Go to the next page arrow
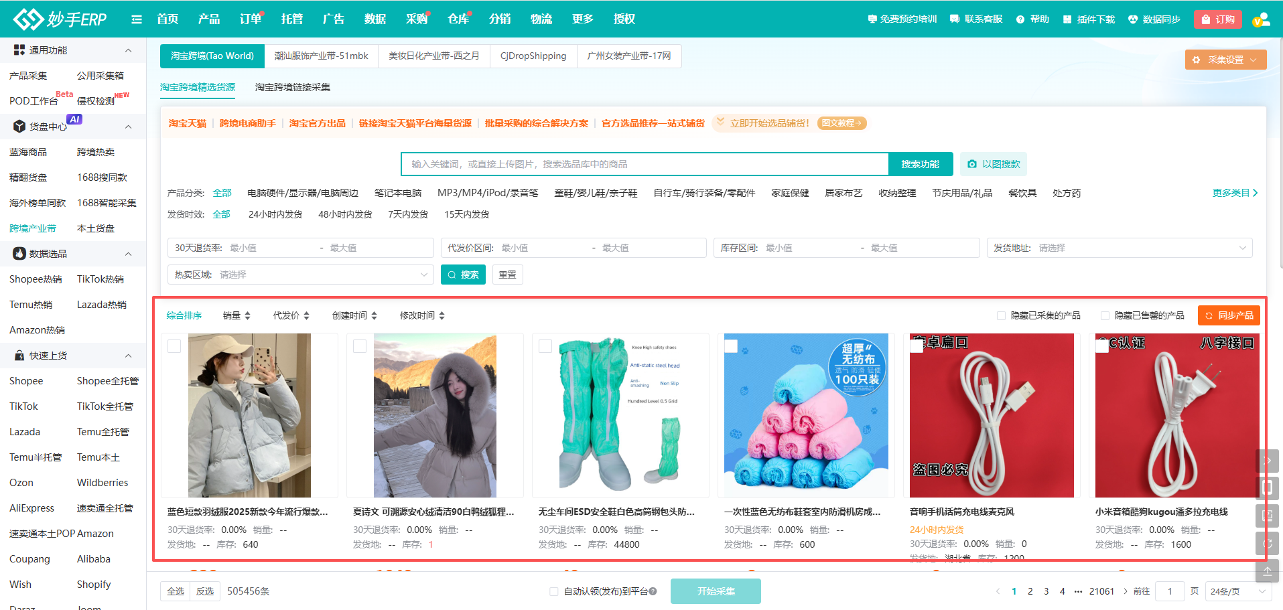The image size is (1283, 610). [x=1126, y=591]
